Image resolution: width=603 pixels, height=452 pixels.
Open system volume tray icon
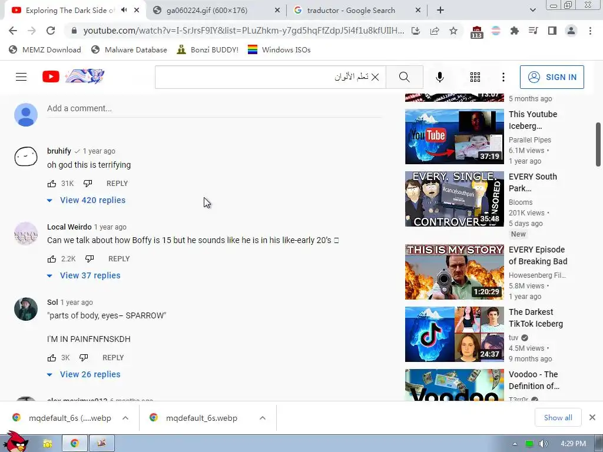(543, 444)
